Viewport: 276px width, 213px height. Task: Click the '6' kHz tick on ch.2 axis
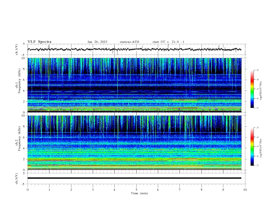click(24, 137)
